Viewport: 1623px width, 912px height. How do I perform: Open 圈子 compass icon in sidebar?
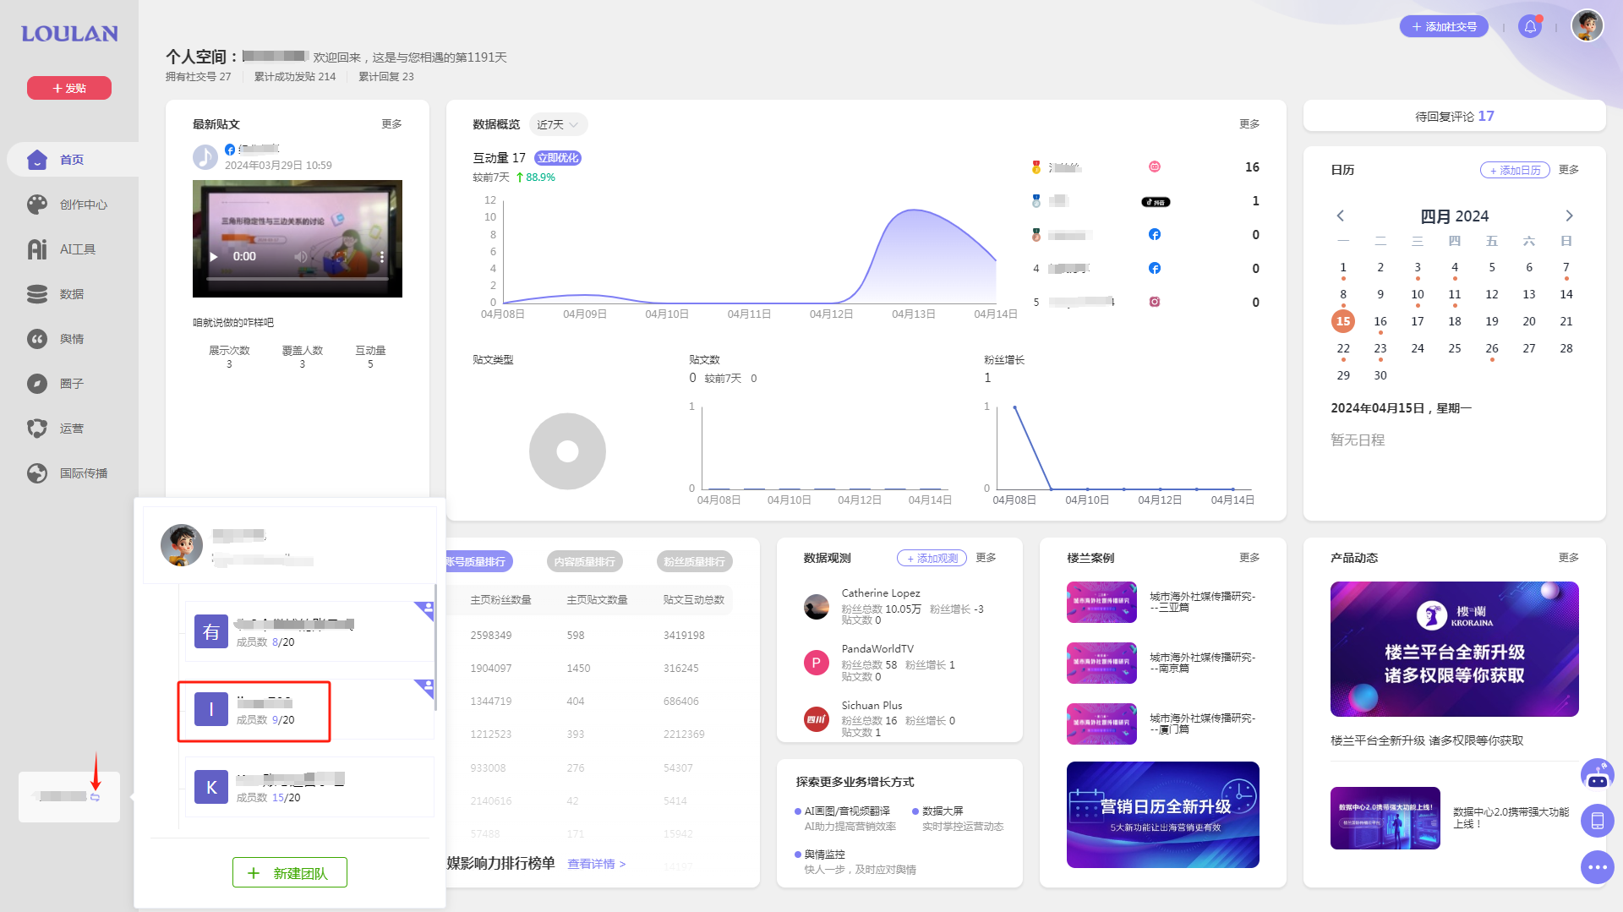pos(37,384)
